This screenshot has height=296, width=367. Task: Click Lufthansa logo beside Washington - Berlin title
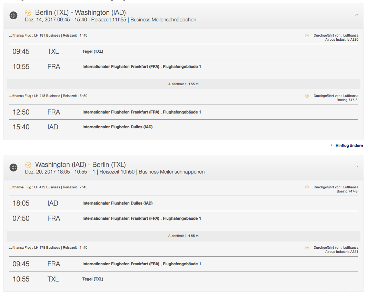tap(28, 165)
